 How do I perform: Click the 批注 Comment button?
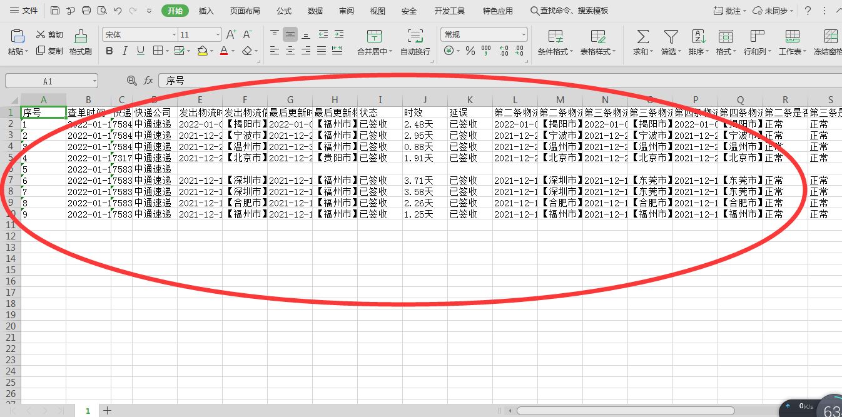point(729,11)
